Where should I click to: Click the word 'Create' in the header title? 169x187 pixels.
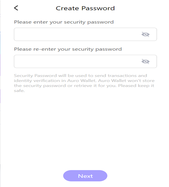[67, 8]
